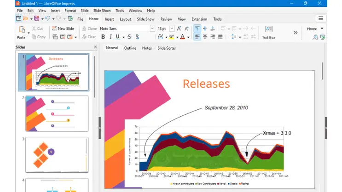Click the Paste clipboard icon
Image resolution: width=342 pixels, height=192 pixels.
[x=22, y=29]
